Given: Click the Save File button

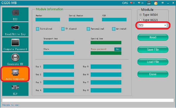Looking at the screenshot, I should tap(153, 49).
